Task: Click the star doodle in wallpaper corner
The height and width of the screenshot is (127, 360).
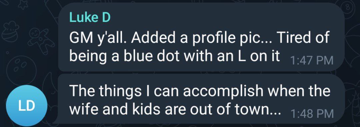Action: tap(23, 5)
